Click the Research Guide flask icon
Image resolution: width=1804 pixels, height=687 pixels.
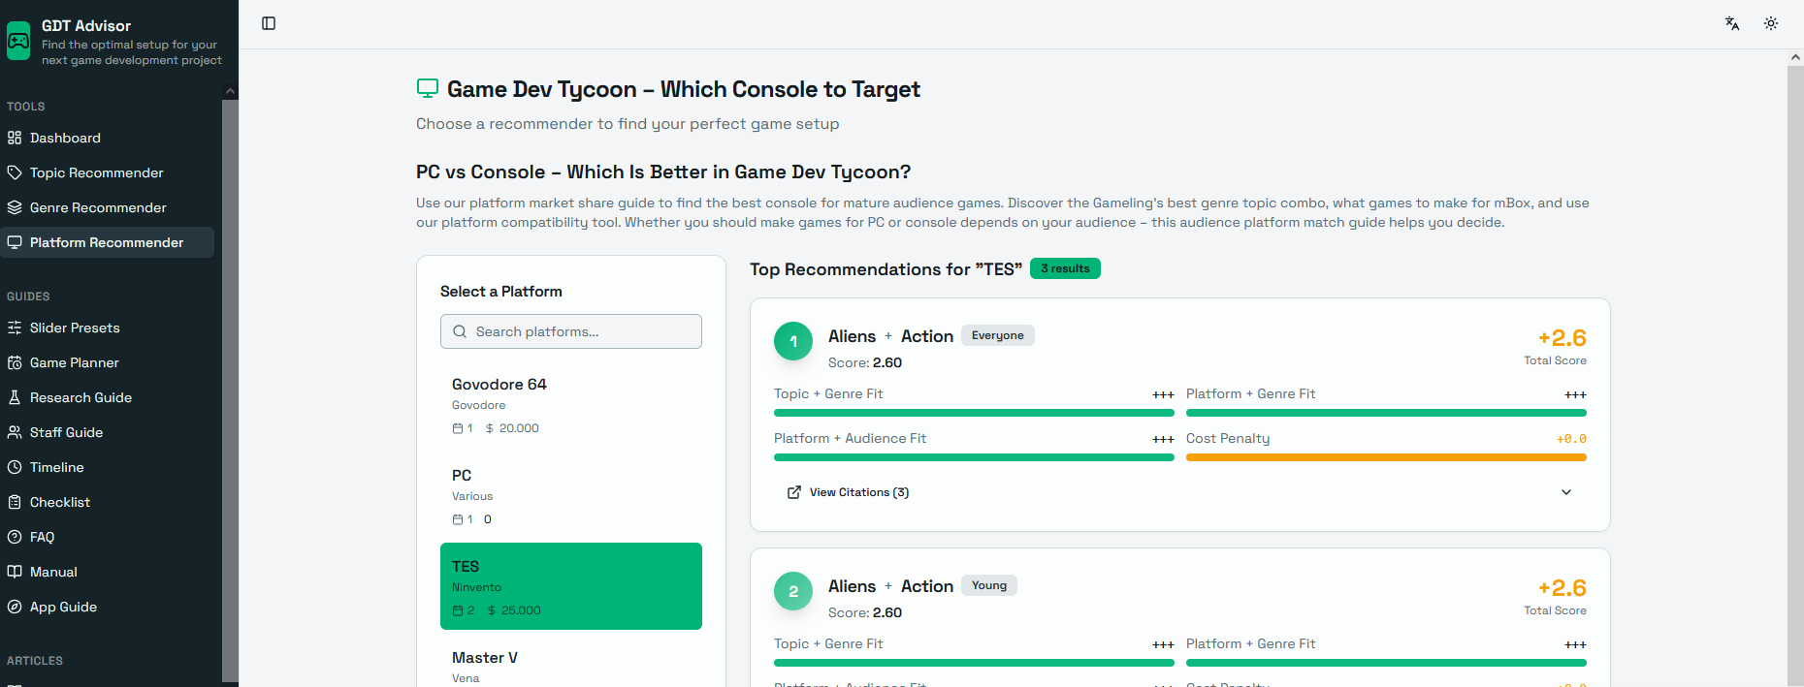pos(15,397)
